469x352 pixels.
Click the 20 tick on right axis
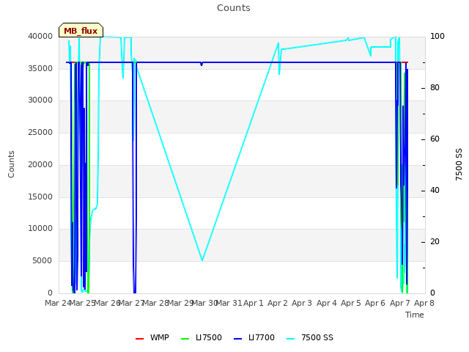pos(435,242)
